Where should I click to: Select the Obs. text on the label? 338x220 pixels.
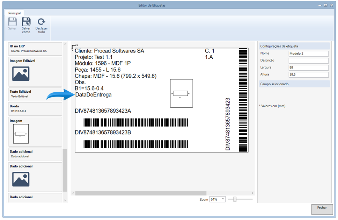(x=80, y=82)
